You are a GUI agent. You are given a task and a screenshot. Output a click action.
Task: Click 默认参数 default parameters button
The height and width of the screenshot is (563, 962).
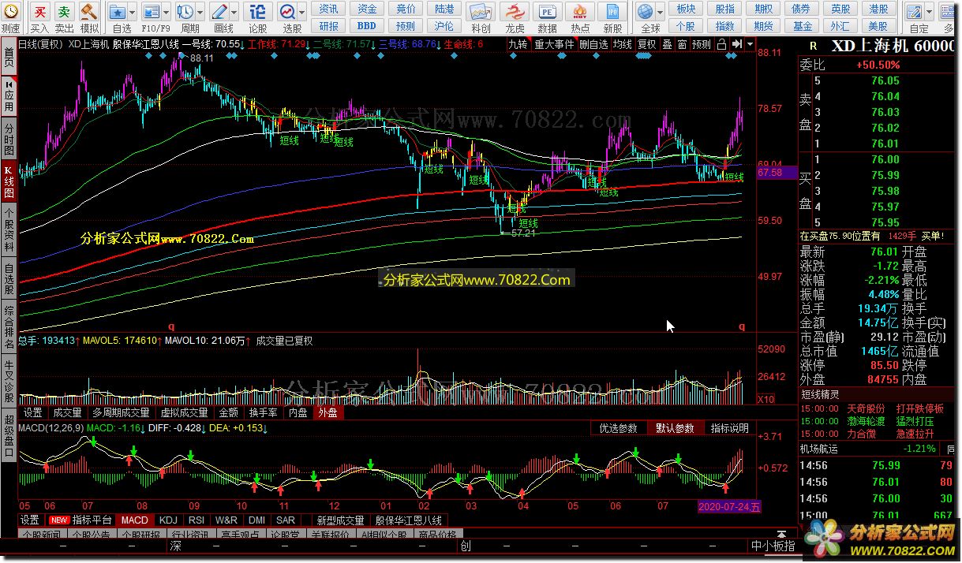(675, 428)
